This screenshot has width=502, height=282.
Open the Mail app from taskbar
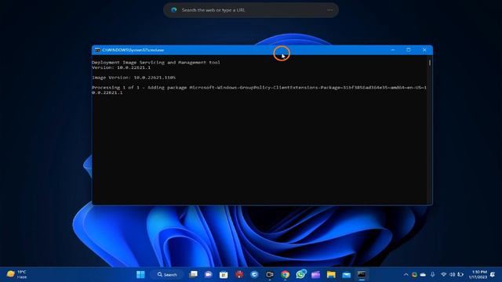[347, 274]
